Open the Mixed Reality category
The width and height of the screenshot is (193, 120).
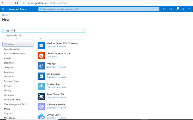(x=10, y=118)
